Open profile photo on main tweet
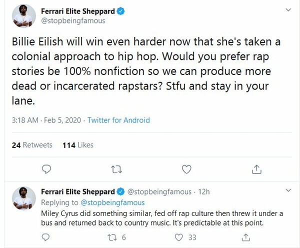This screenshot has width=300, height=248. pyautogui.click(x=24, y=16)
